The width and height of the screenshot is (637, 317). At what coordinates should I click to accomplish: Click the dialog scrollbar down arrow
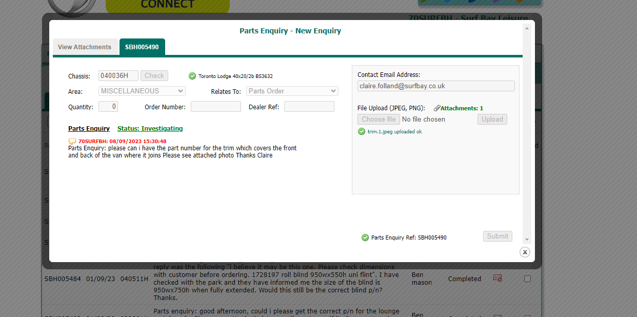click(x=526, y=240)
